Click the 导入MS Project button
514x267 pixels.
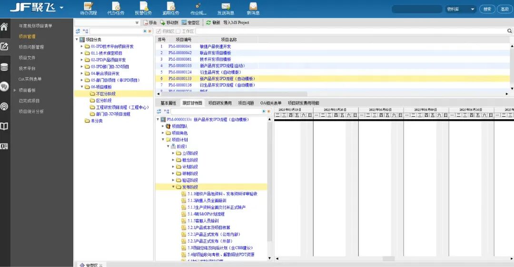click(x=236, y=22)
